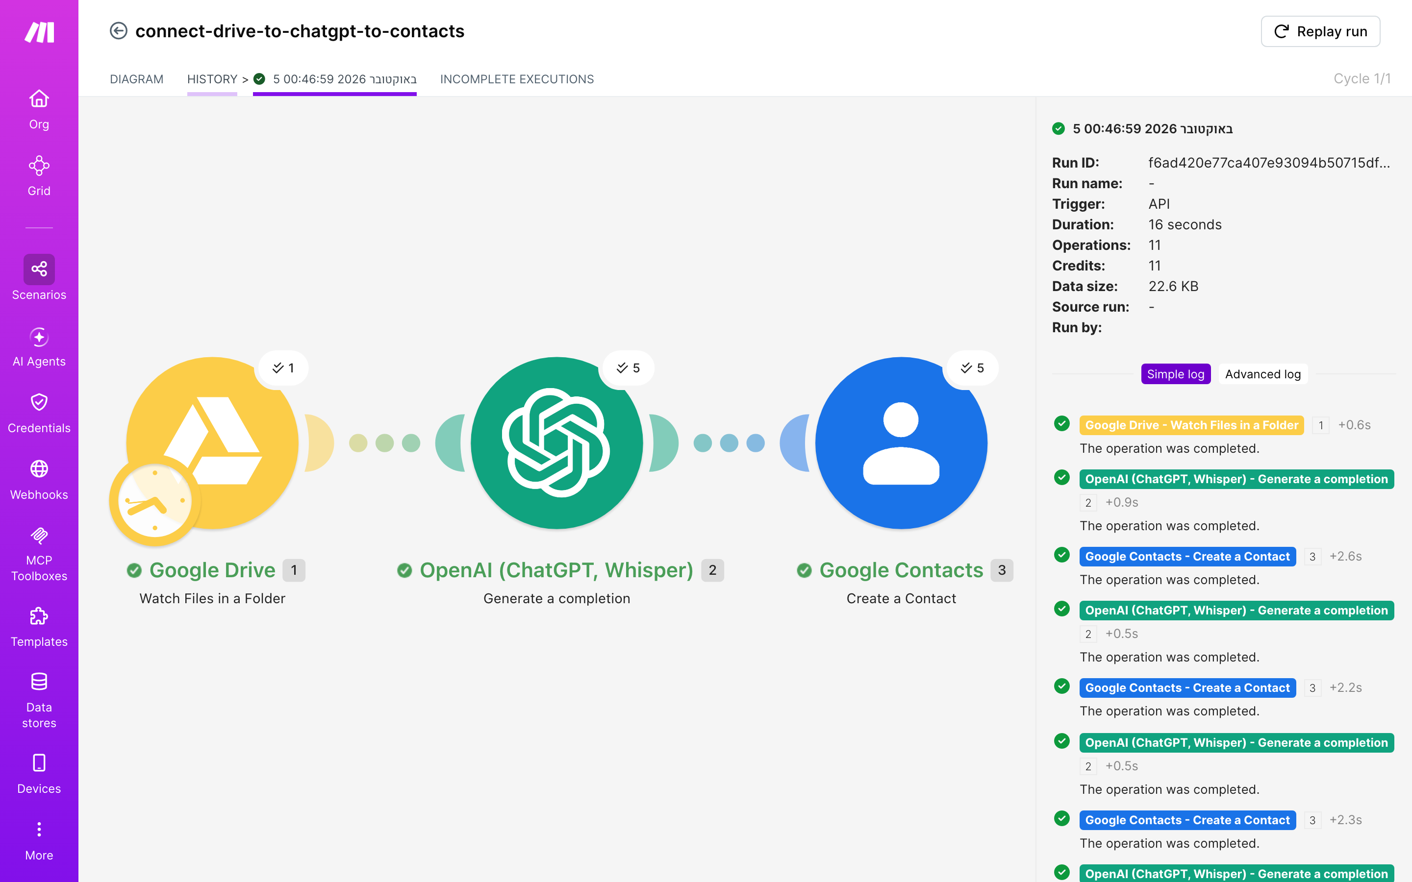The width and height of the screenshot is (1412, 882).
Task: Open the Google Drive operations bubble showing 1
Action: [x=283, y=368]
